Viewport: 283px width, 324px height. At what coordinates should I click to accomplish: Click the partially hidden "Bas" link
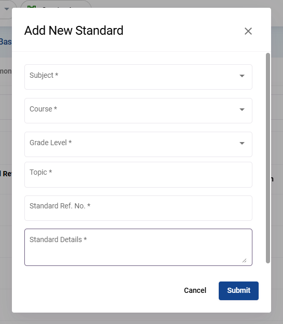click(6, 42)
